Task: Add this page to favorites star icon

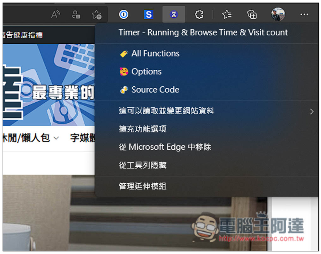Action: point(96,14)
